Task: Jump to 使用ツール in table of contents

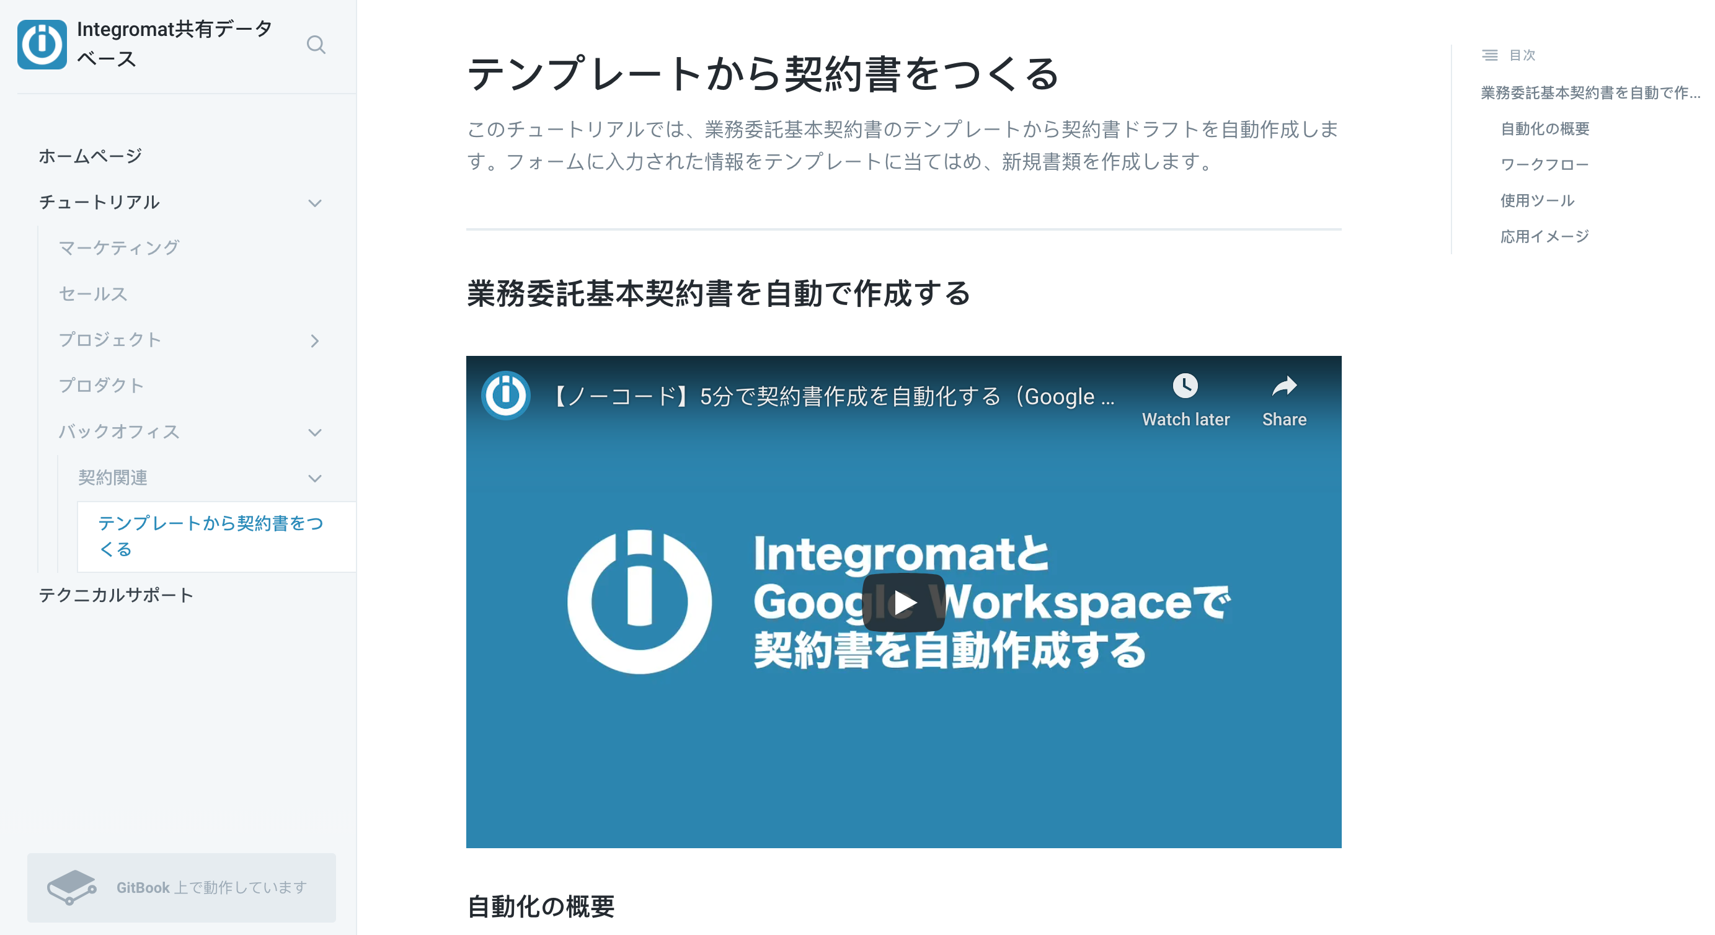Action: click(x=1537, y=200)
